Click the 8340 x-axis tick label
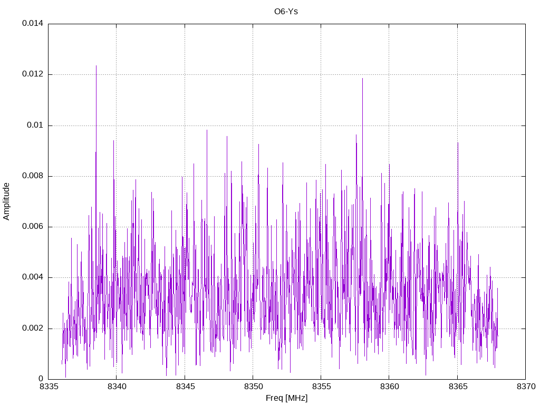 pos(117,387)
